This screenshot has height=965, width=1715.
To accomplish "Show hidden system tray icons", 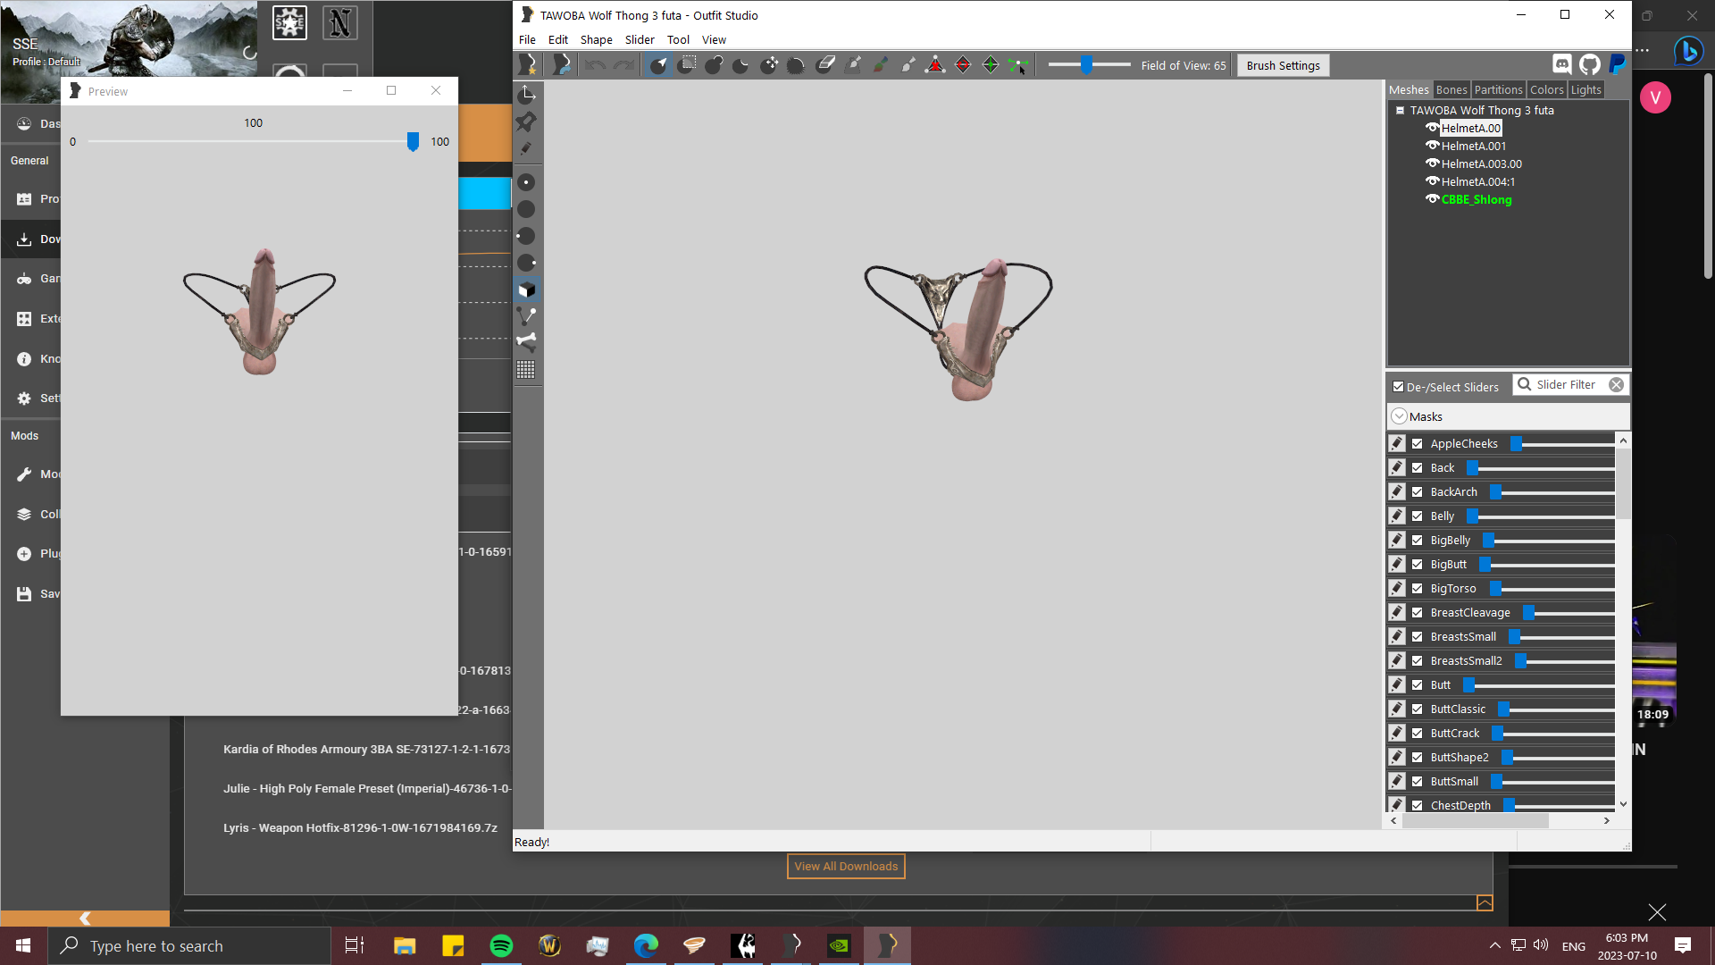I will tap(1494, 945).
